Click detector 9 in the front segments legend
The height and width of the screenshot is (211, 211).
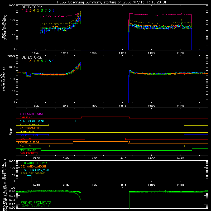(54, 11)
